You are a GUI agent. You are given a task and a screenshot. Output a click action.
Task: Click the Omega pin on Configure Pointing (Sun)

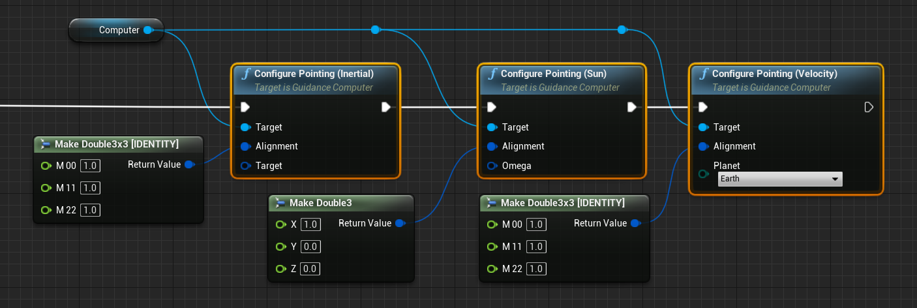(x=492, y=166)
